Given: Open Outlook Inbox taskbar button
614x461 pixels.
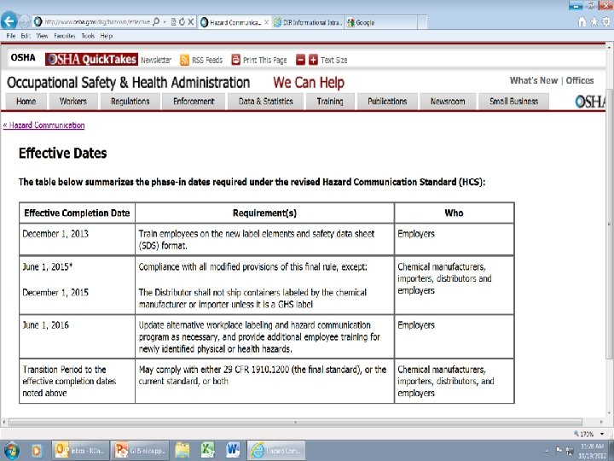Looking at the screenshot, I should 79,451.
